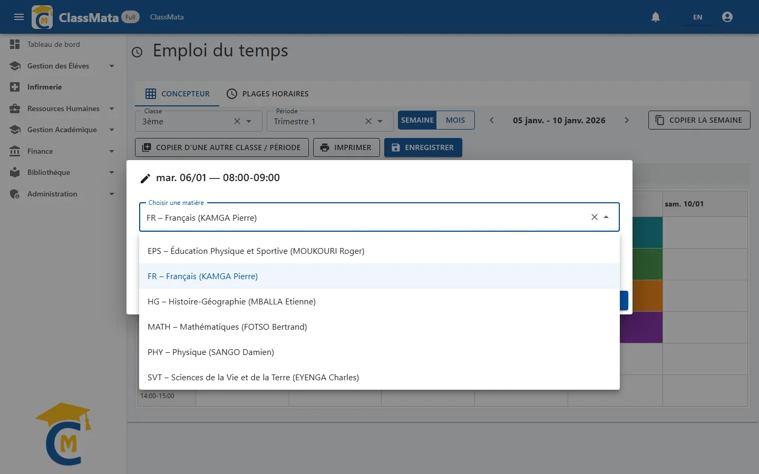
Task: Select SVT – Sciences de la Vie option
Action: point(379,377)
